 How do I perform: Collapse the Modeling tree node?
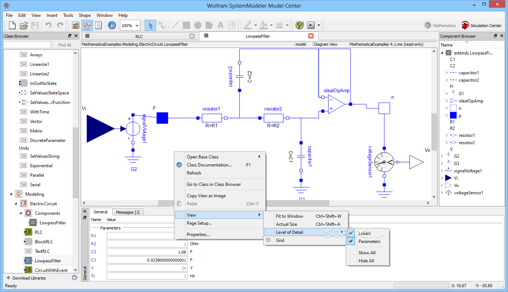[x=11, y=194]
